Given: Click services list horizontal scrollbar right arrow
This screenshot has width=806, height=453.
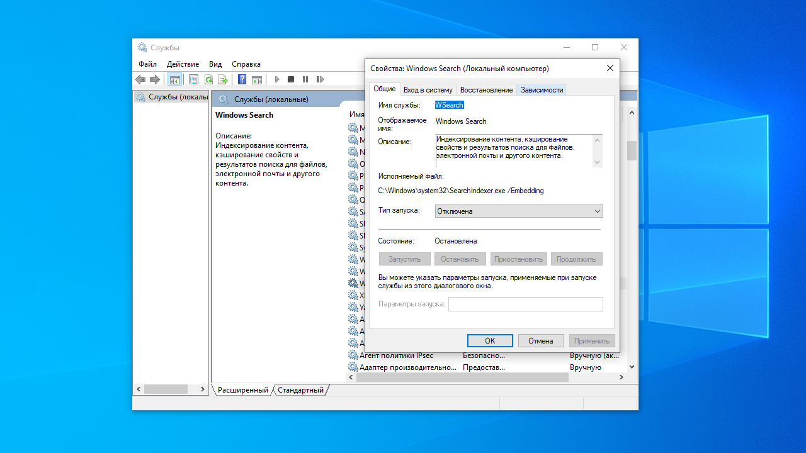Looking at the screenshot, I should pos(621,377).
